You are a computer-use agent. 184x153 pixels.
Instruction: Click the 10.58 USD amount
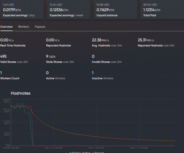click(x=103, y=5)
